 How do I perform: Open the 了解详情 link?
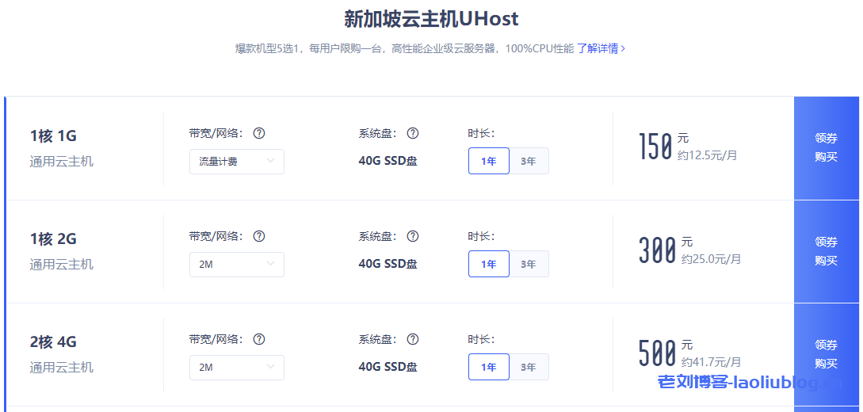point(601,48)
